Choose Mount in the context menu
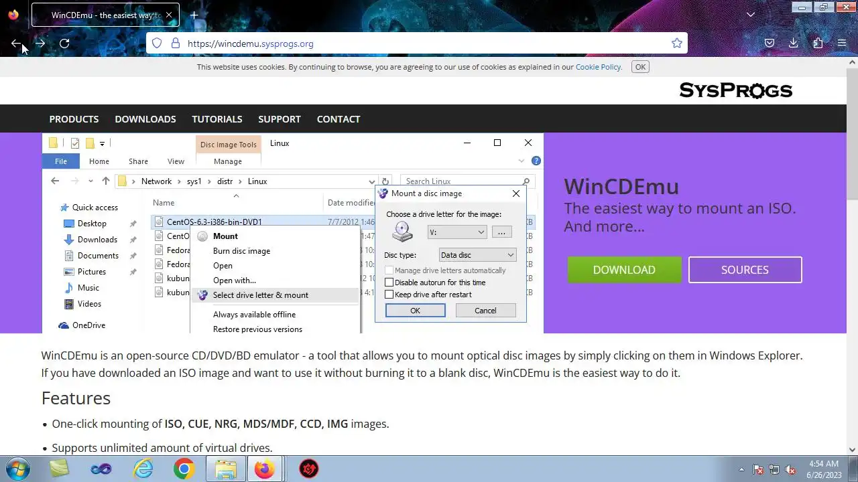The height and width of the screenshot is (482, 858). (x=225, y=236)
